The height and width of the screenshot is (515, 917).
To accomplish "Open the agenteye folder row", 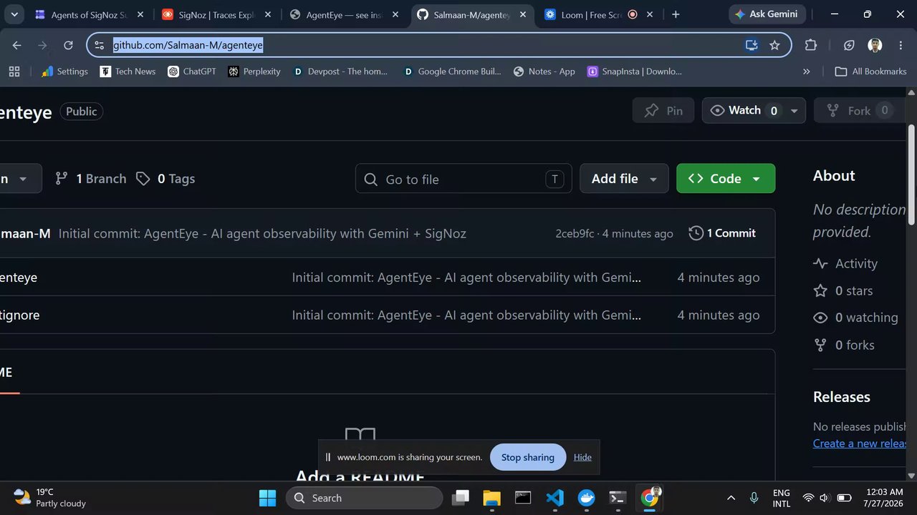I will coord(387,278).
